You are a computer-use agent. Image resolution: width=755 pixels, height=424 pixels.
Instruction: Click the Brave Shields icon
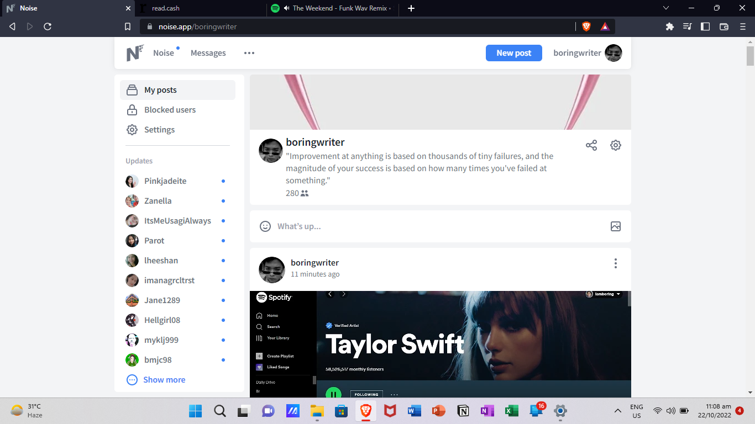586,26
